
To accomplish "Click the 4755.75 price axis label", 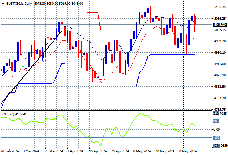I will 220,110.
